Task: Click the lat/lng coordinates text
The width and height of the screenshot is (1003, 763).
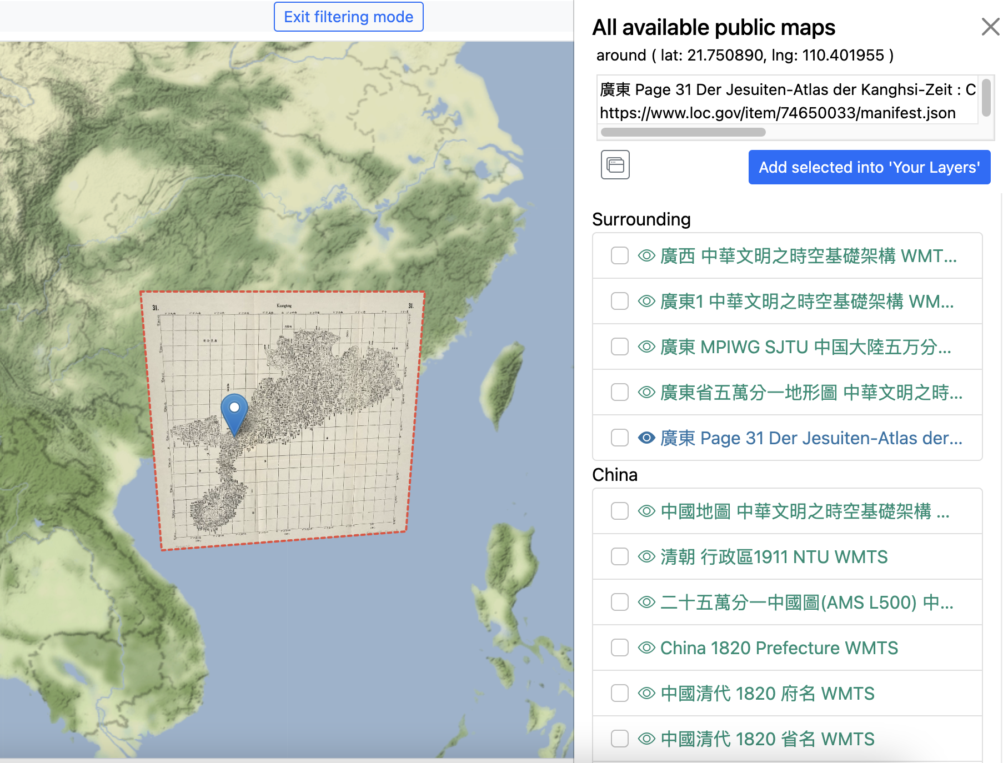Action: tap(745, 55)
